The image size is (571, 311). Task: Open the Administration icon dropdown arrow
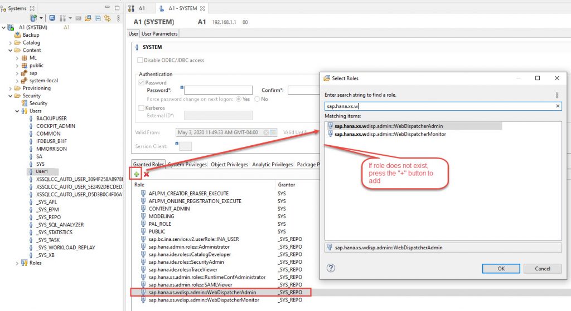click(70, 18)
